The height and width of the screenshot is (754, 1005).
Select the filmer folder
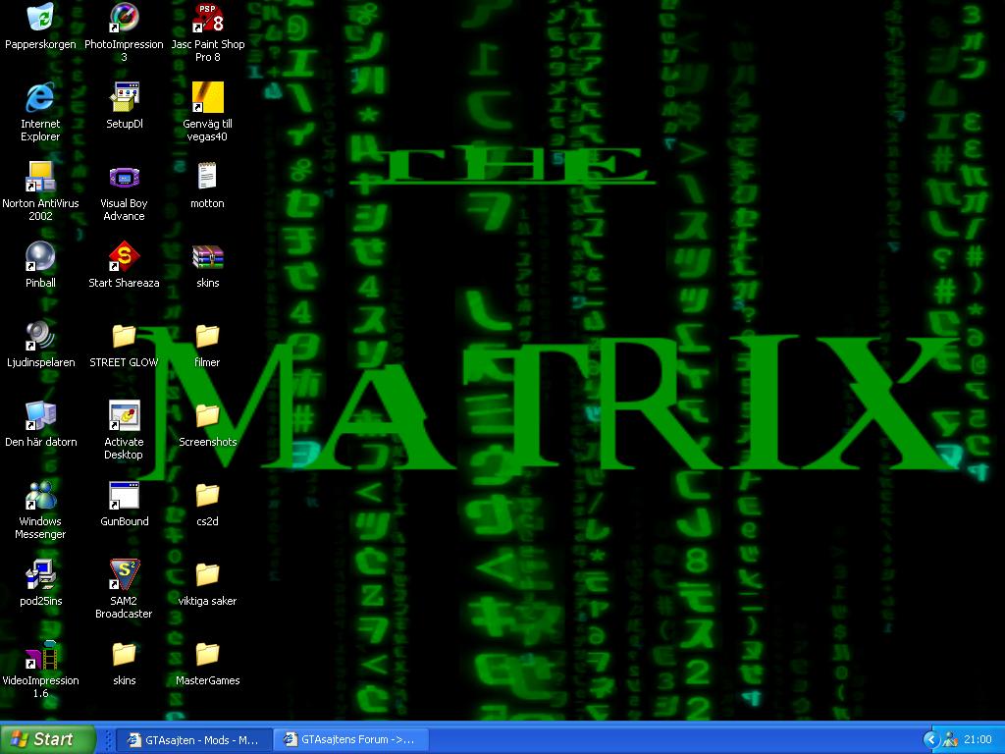click(207, 336)
